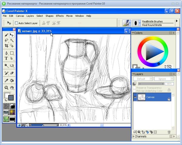This screenshot has width=182, height=145.
Task: Open the Canvas menu
Action: (x=20, y=16)
